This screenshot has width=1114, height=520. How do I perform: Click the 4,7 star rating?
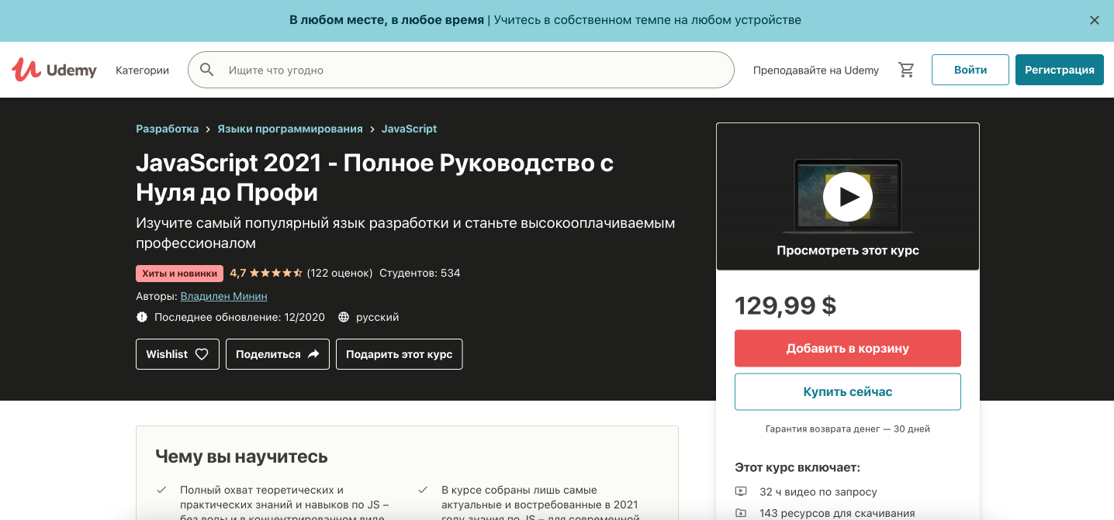click(266, 273)
